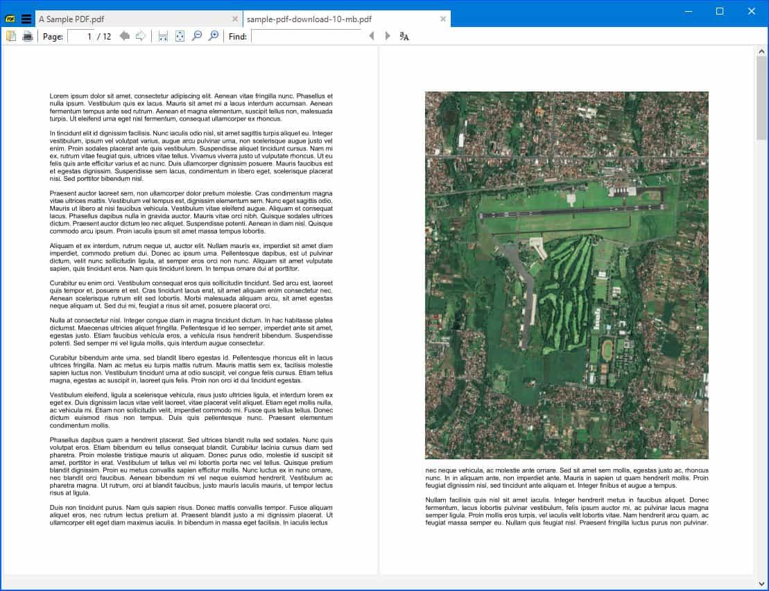The height and width of the screenshot is (591, 769).
Task: Fit width continuous view icon
Action: (164, 36)
